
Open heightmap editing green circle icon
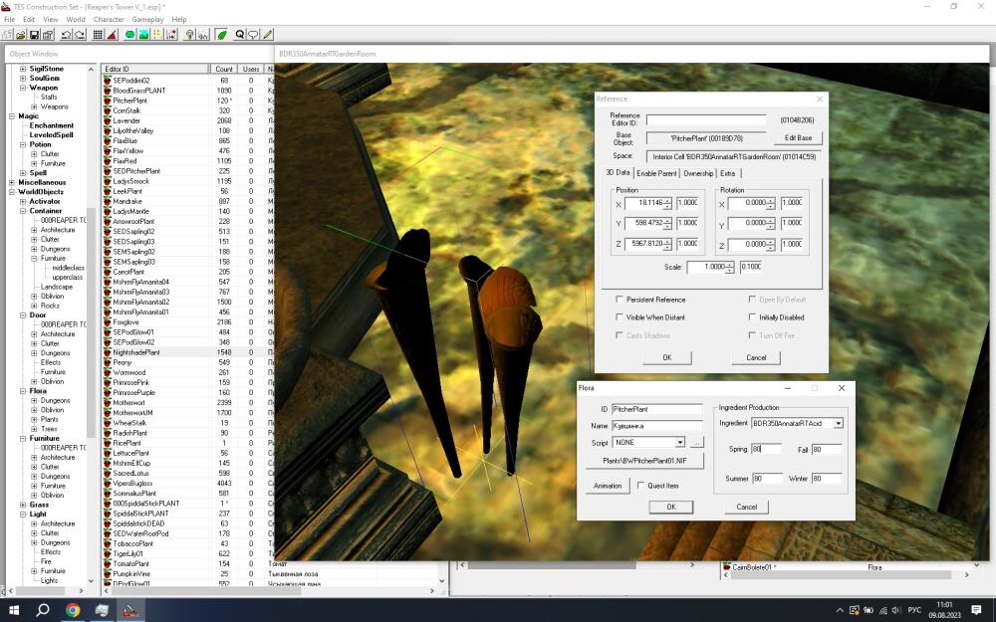point(130,35)
